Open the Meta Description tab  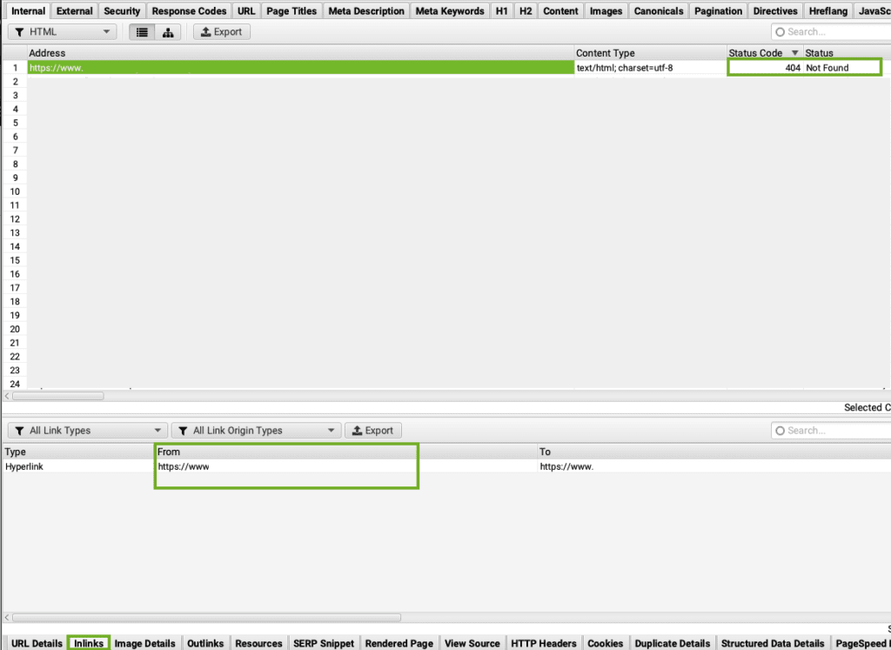coord(366,10)
